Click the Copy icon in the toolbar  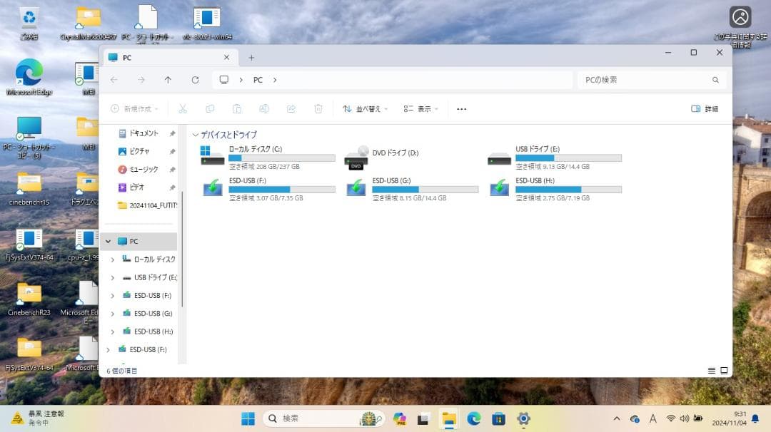(209, 108)
